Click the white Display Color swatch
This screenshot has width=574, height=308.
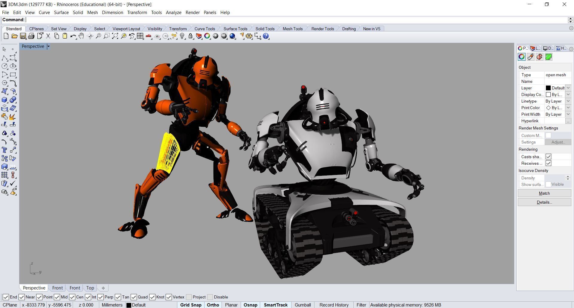tap(548, 94)
